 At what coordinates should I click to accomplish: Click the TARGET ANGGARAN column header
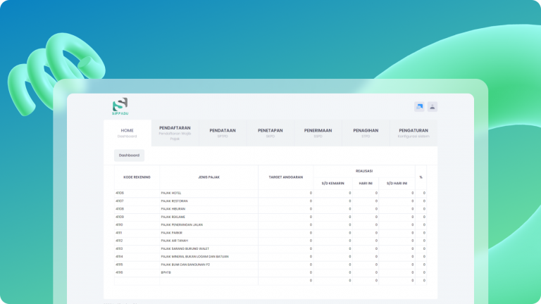click(285, 177)
